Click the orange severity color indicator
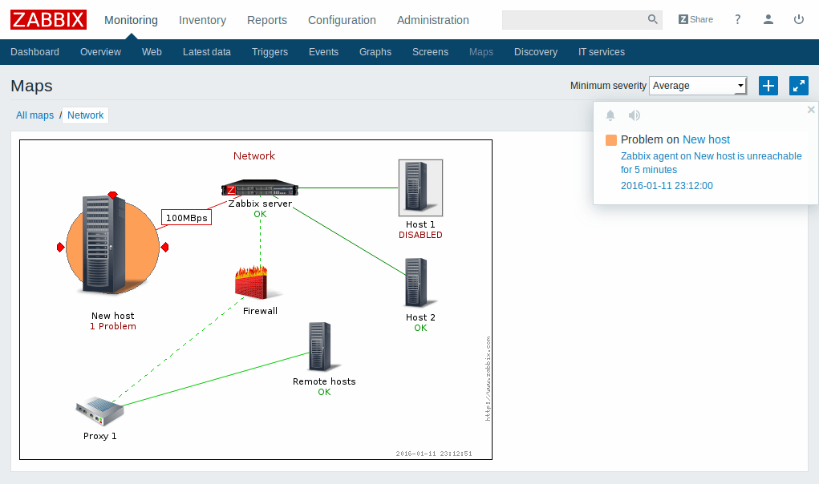This screenshot has height=484, width=819. coord(610,139)
